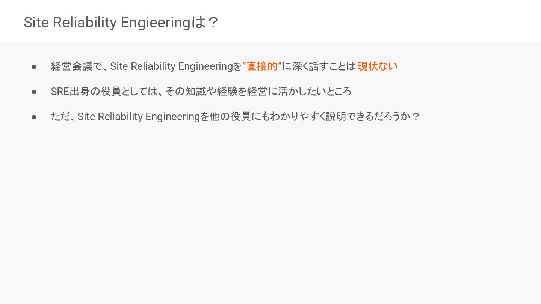
Task: Click the orange "現状ない" highlighted text
Action: coord(378,66)
